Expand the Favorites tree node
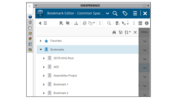The height and width of the screenshot is (99, 177). pyautogui.click(x=41, y=41)
